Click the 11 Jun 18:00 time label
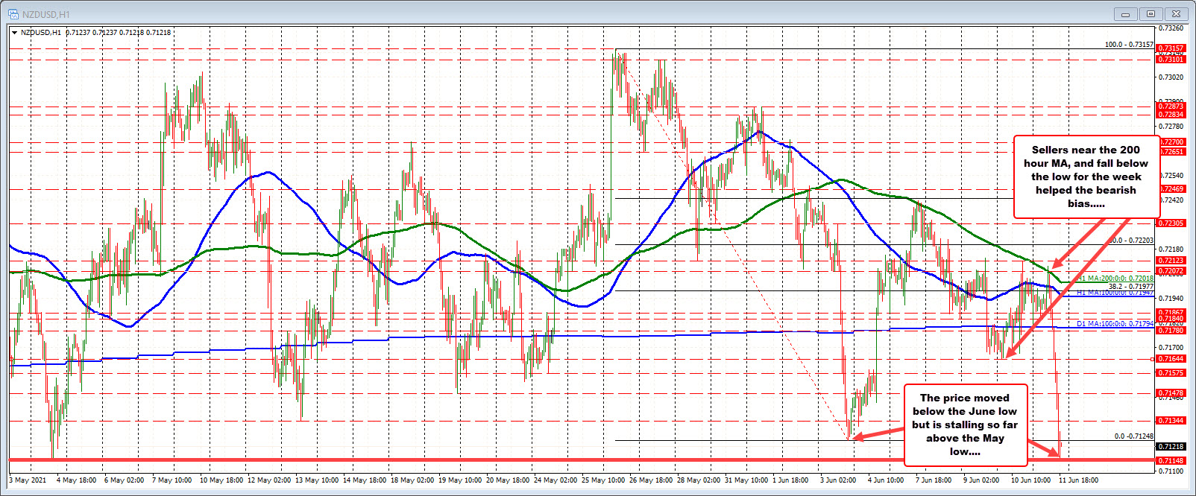1196x496 pixels. 1078,480
